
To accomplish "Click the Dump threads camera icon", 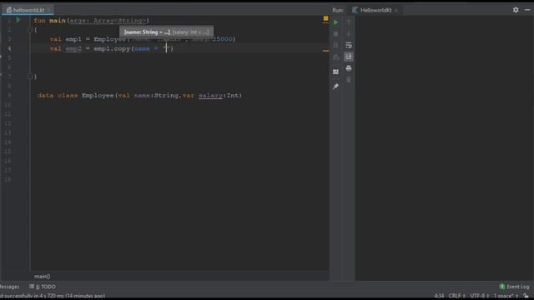I will [x=335, y=57].
